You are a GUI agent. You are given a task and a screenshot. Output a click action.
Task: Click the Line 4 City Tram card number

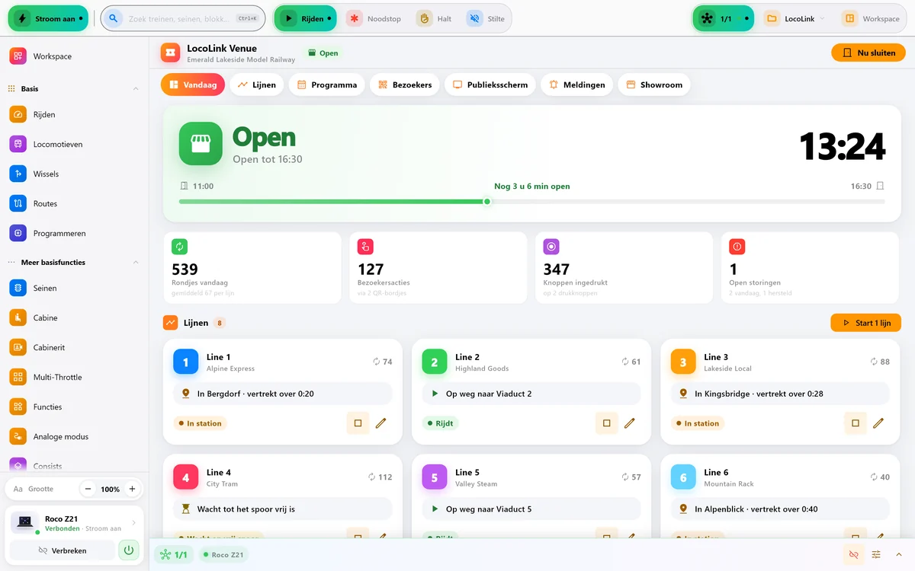click(186, 477)
